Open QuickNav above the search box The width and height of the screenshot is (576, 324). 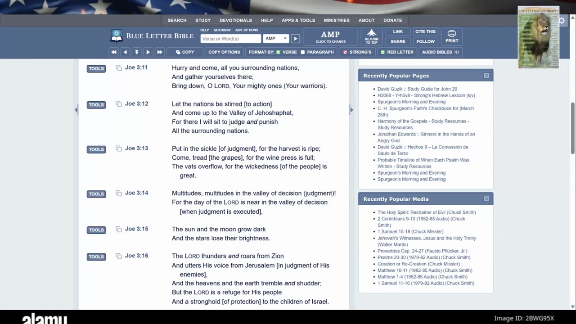[x=222, y=30]
